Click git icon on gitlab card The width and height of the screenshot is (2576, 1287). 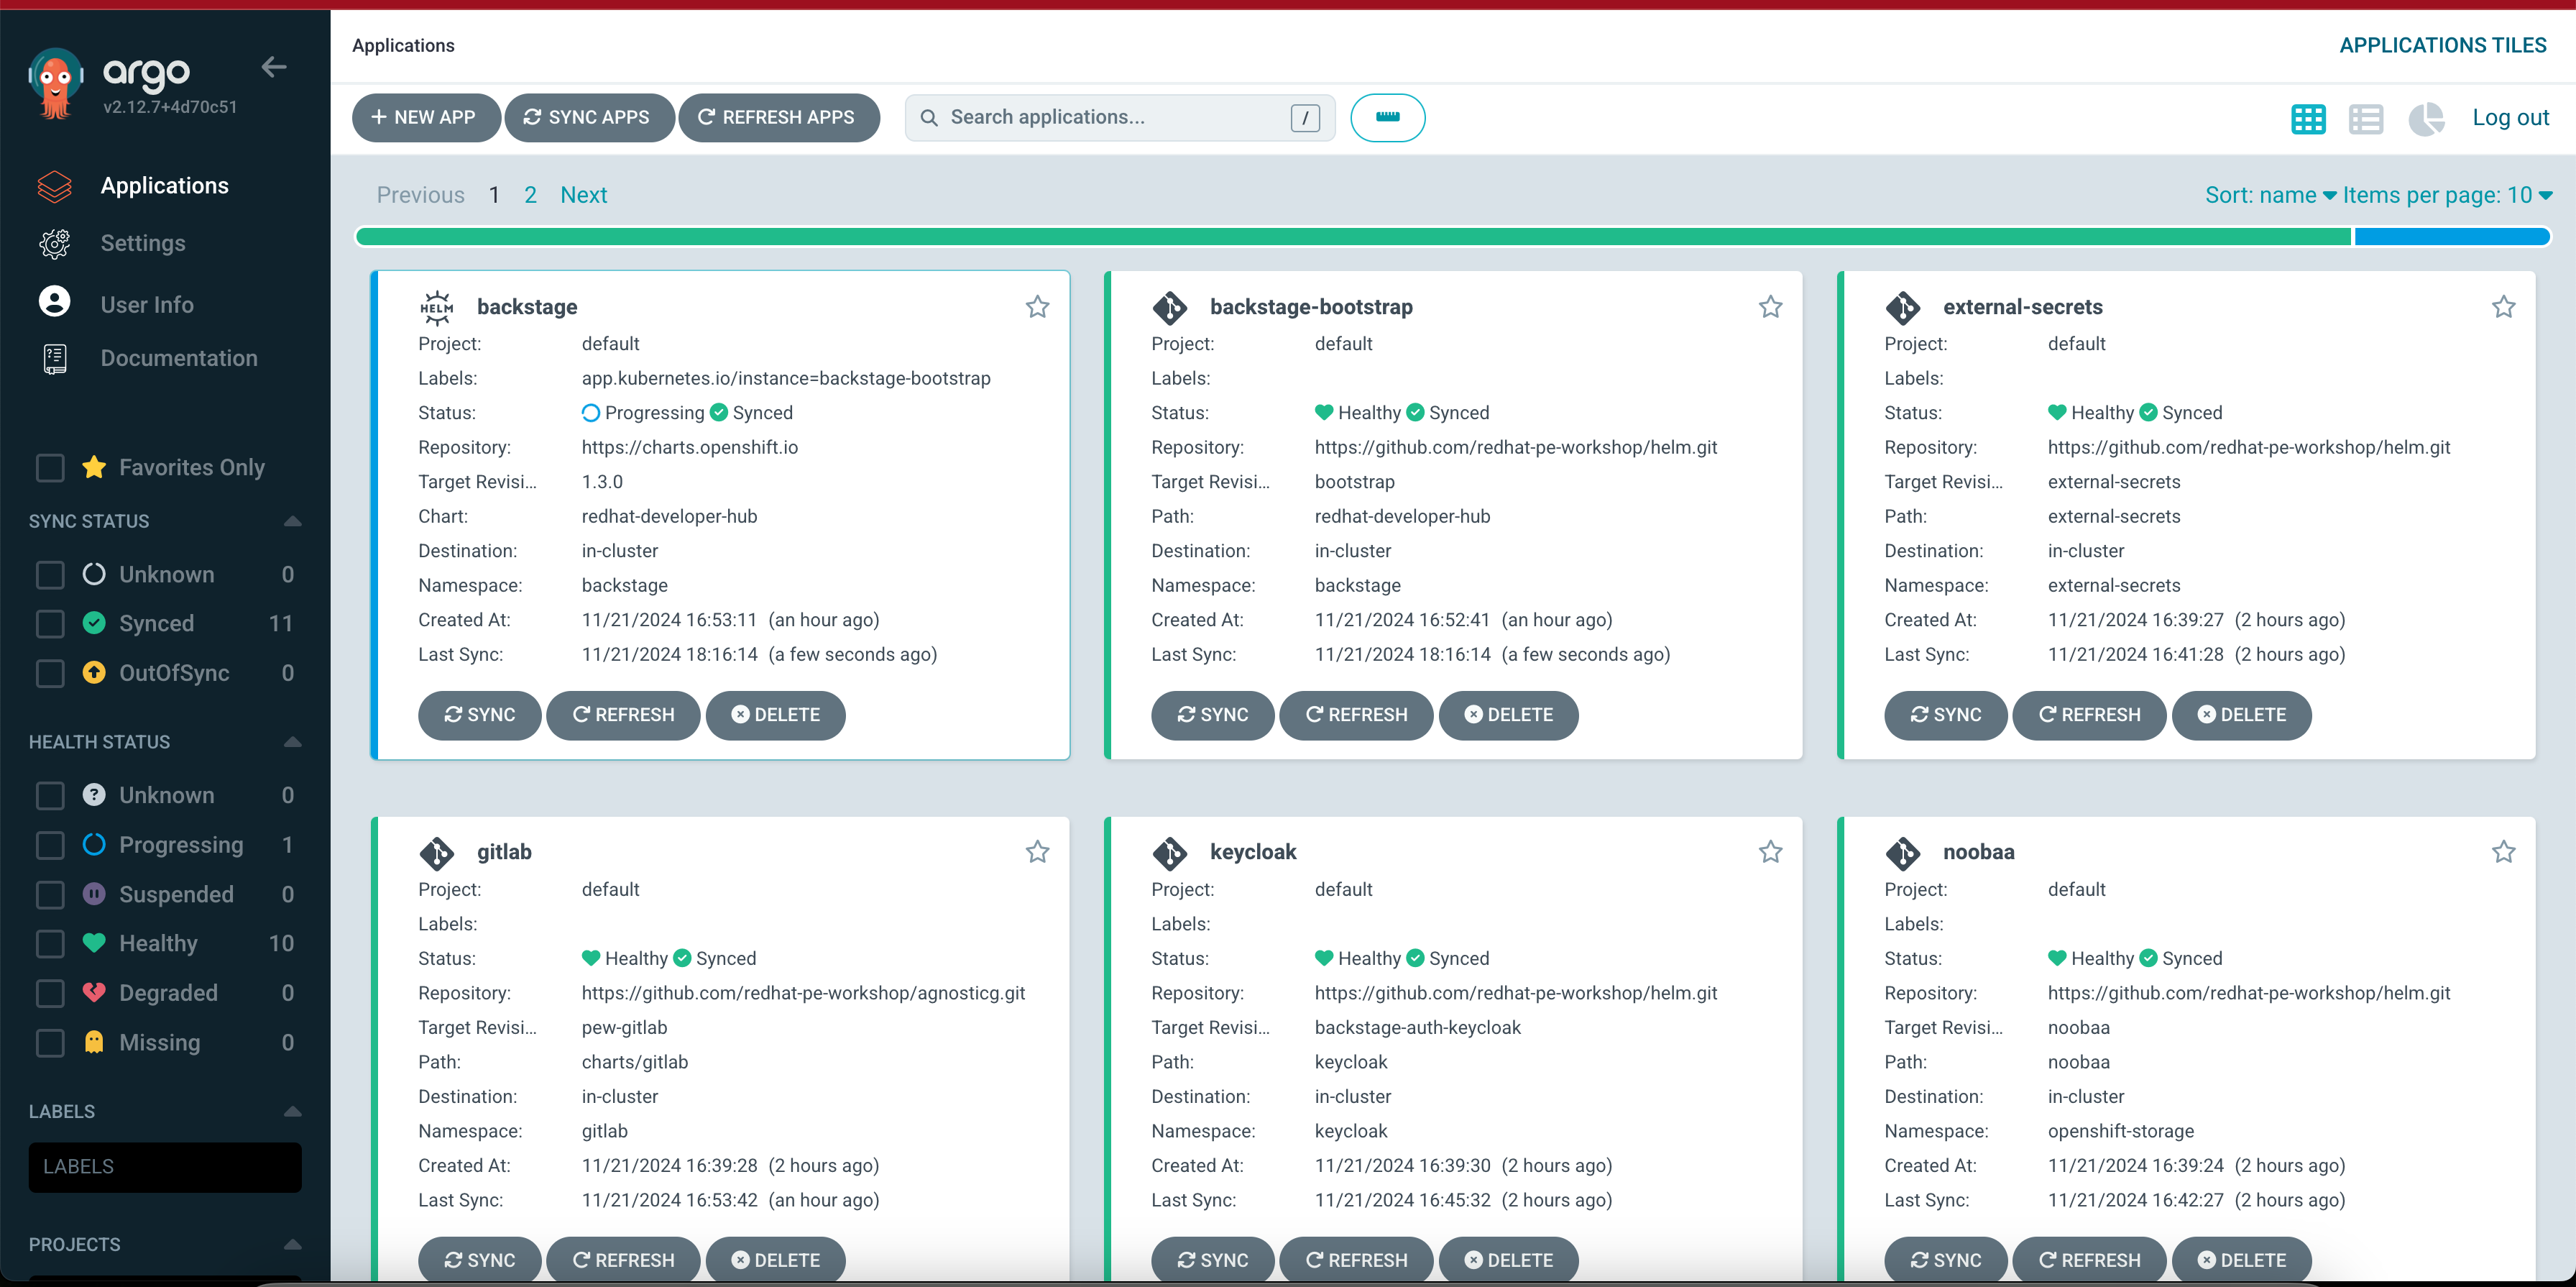436,853
